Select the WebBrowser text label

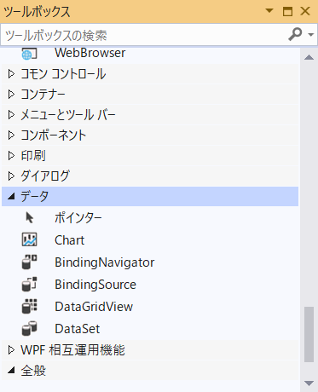coord(90,53)
